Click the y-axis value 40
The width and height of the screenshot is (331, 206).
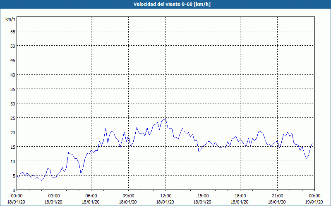(x=13, y=75)
